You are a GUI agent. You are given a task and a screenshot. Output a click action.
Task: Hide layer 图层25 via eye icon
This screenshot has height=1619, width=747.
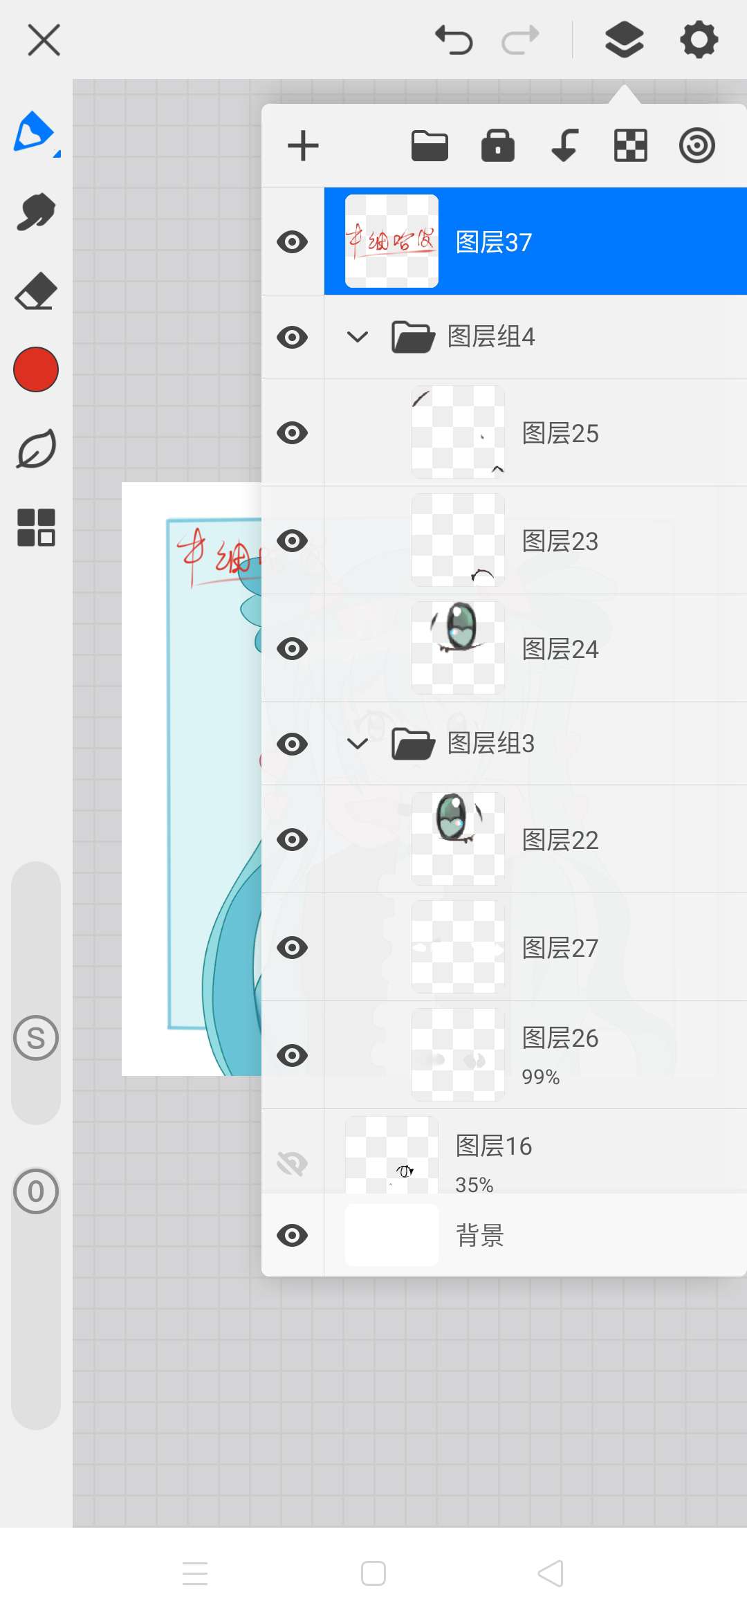[x=293, y=433]
